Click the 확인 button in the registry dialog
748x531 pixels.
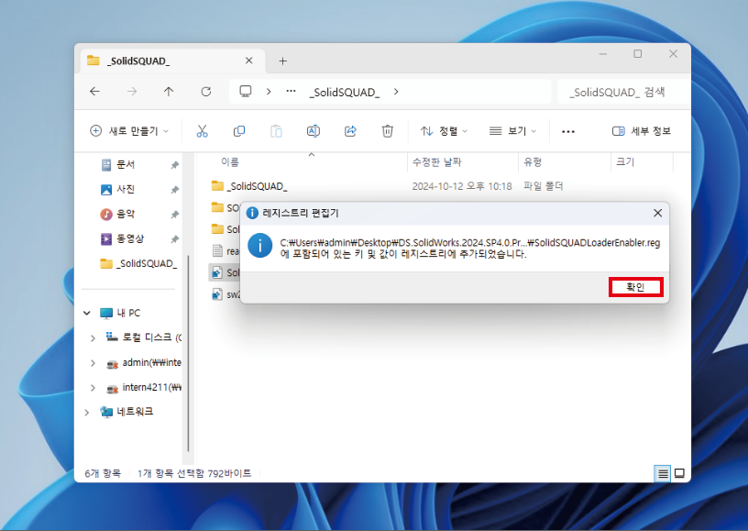tap(635, 287)
